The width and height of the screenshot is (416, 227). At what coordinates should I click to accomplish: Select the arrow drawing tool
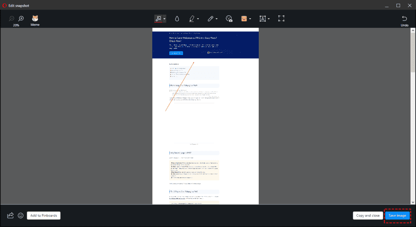tap(158, 19)
